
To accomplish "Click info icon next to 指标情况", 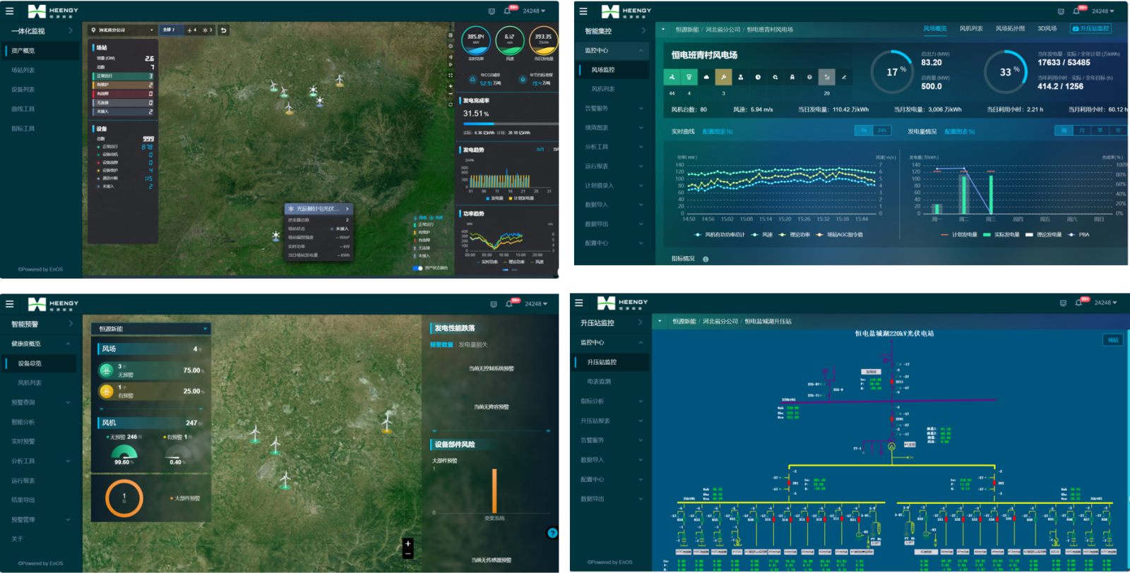I will (706, 259).
